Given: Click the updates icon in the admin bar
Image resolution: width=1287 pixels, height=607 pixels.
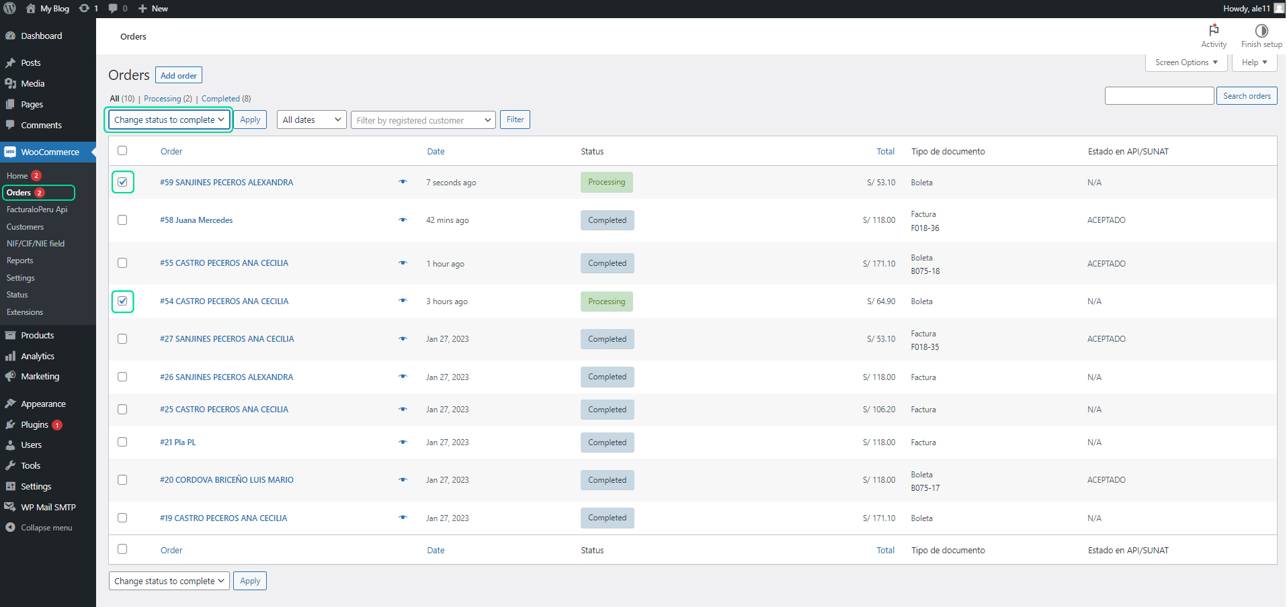Looking at the screenshot, I should click(x=85, y=8).
